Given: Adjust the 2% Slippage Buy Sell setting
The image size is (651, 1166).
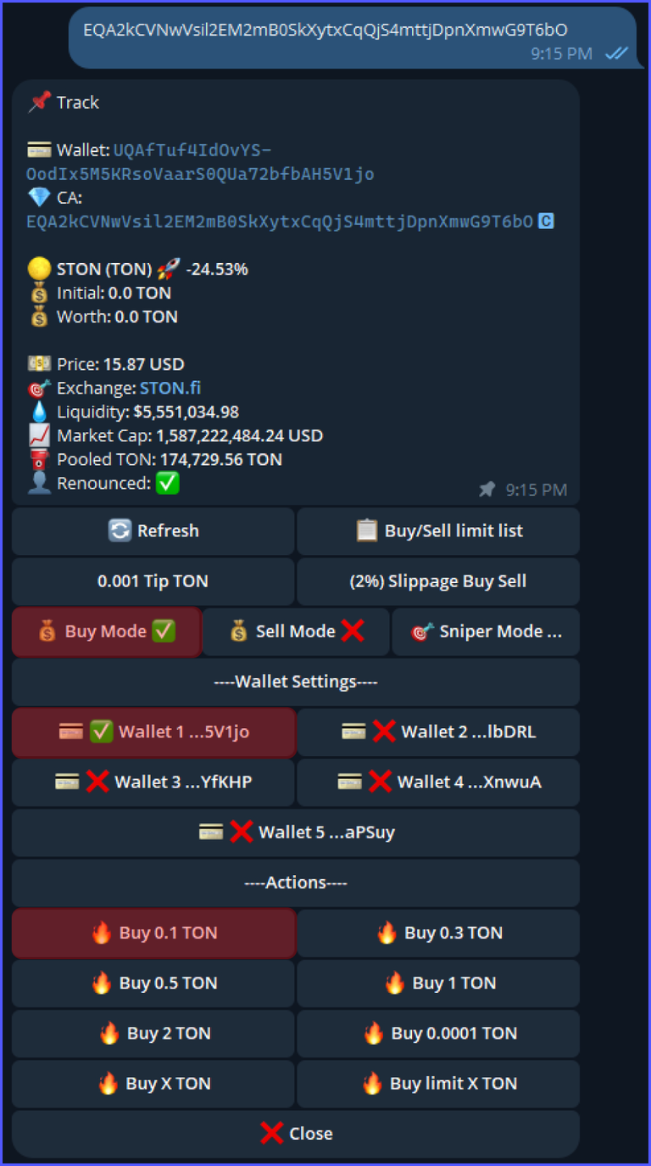Looking at the screenshot, I should pos(438,581).
